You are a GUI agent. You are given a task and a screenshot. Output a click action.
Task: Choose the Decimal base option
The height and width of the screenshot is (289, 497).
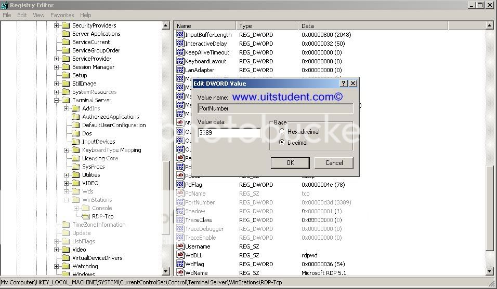point(282,143)
